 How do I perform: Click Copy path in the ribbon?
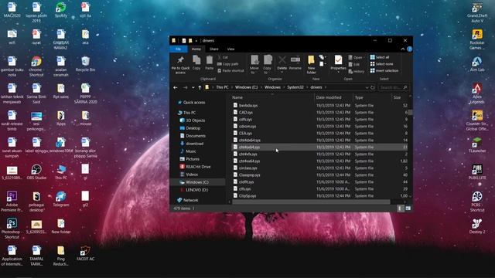(x=228, y=64)
